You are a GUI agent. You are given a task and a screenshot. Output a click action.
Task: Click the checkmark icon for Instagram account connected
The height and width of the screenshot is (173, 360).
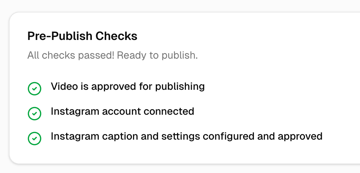35,113
